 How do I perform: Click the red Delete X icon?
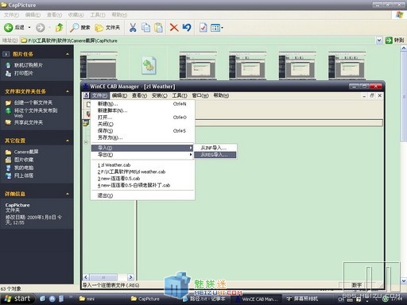174,27
